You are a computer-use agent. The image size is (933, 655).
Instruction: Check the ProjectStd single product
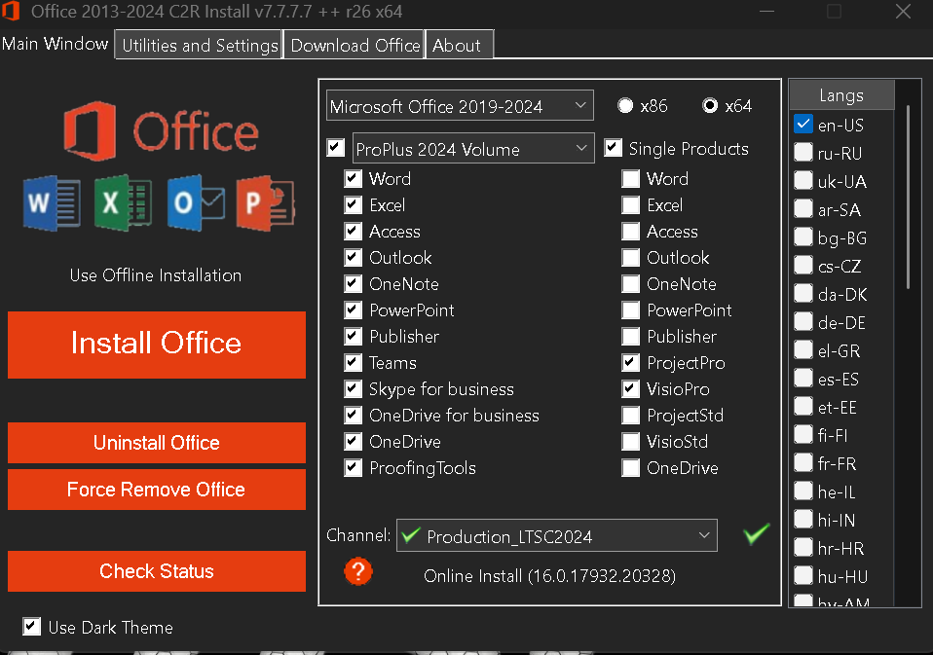pos(631,415)
